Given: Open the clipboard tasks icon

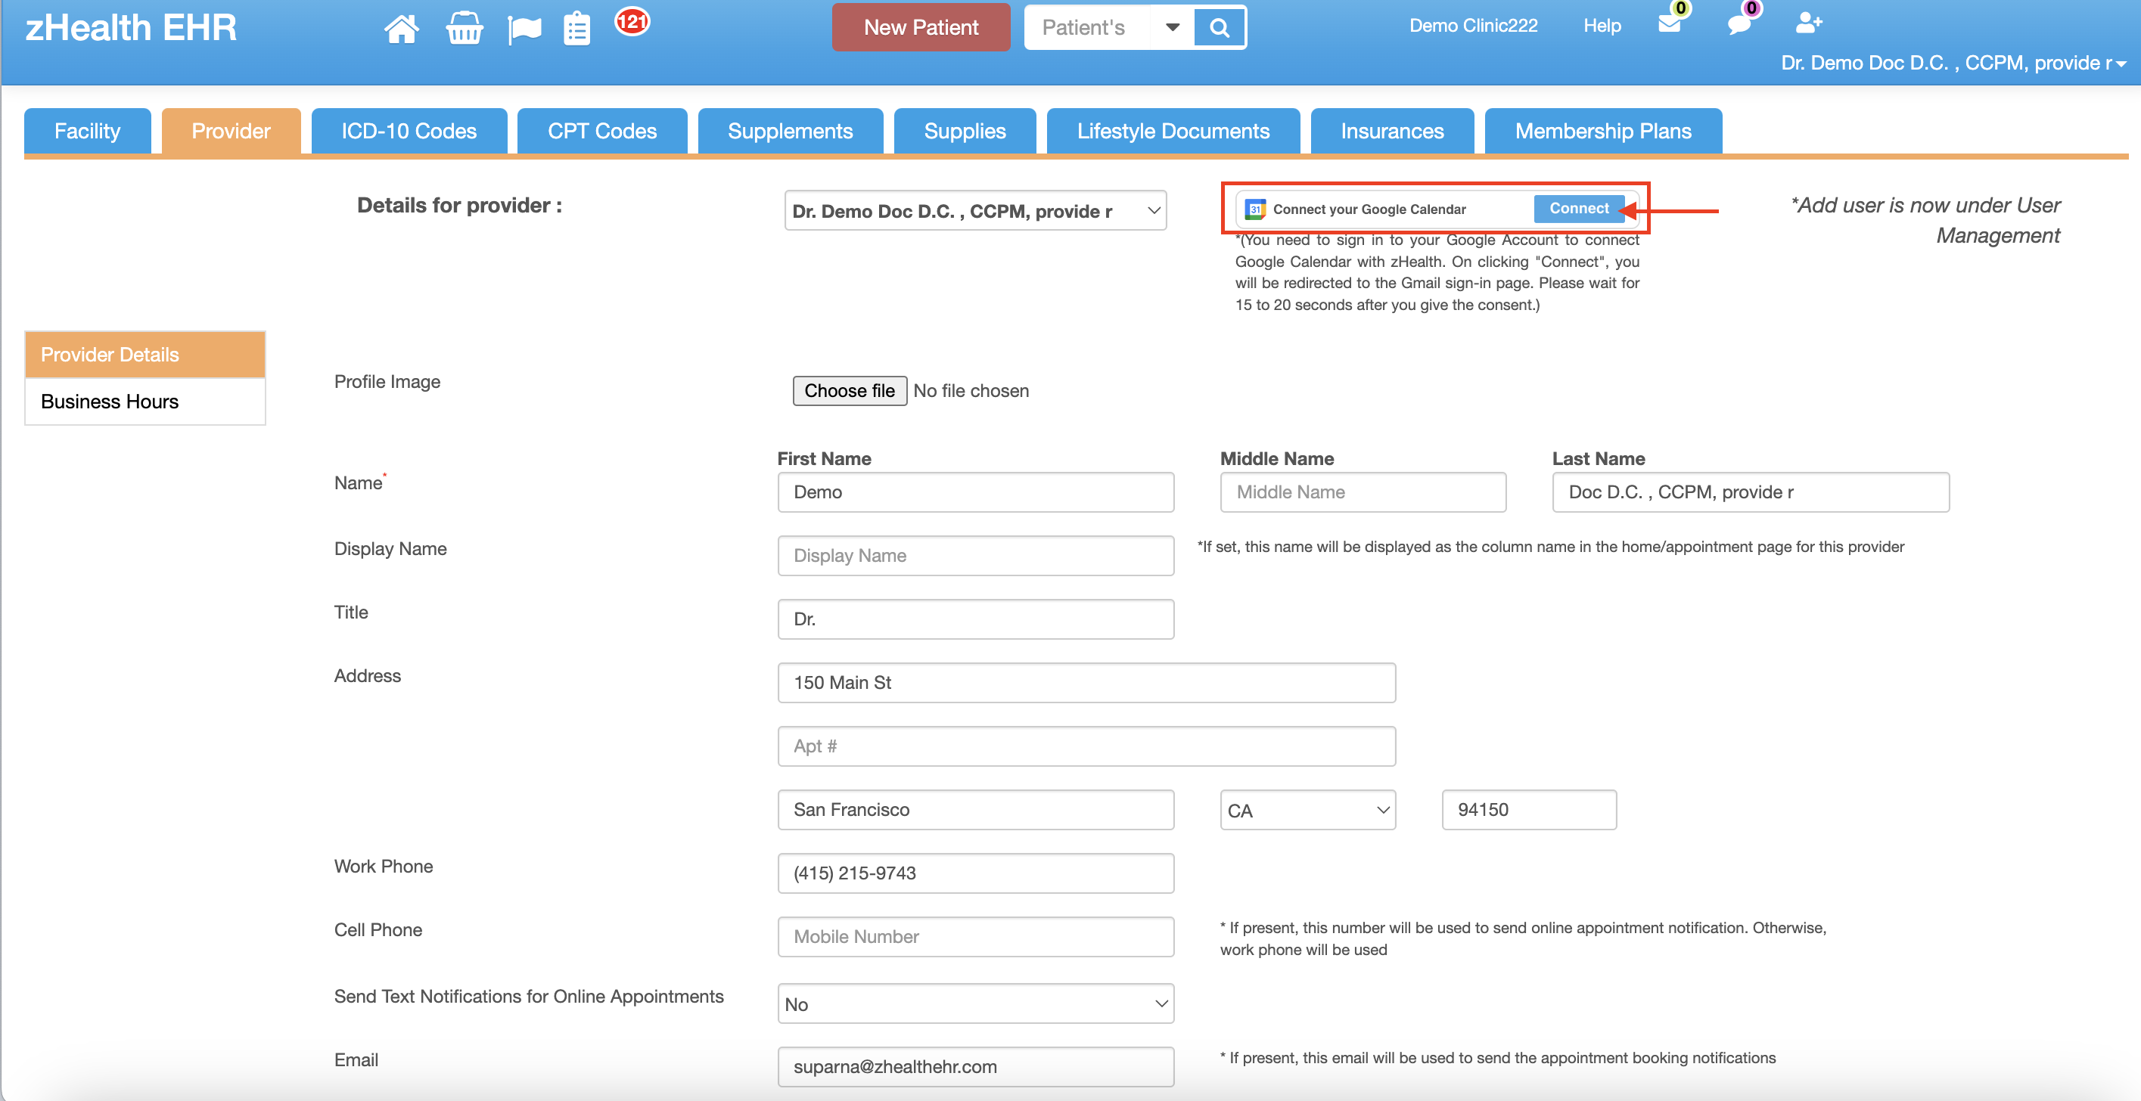Looking at the screenshot, I should pyautogui.click(x=576, y=29).
